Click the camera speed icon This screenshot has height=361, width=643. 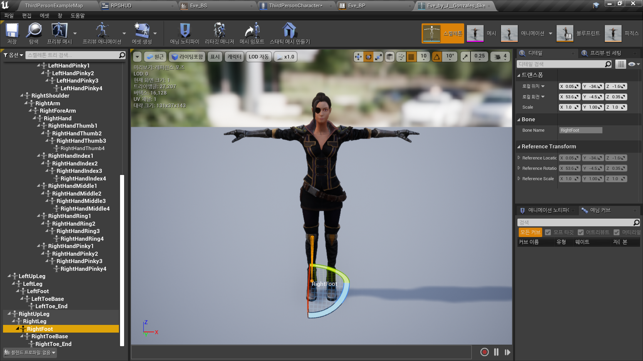point(497,57)
